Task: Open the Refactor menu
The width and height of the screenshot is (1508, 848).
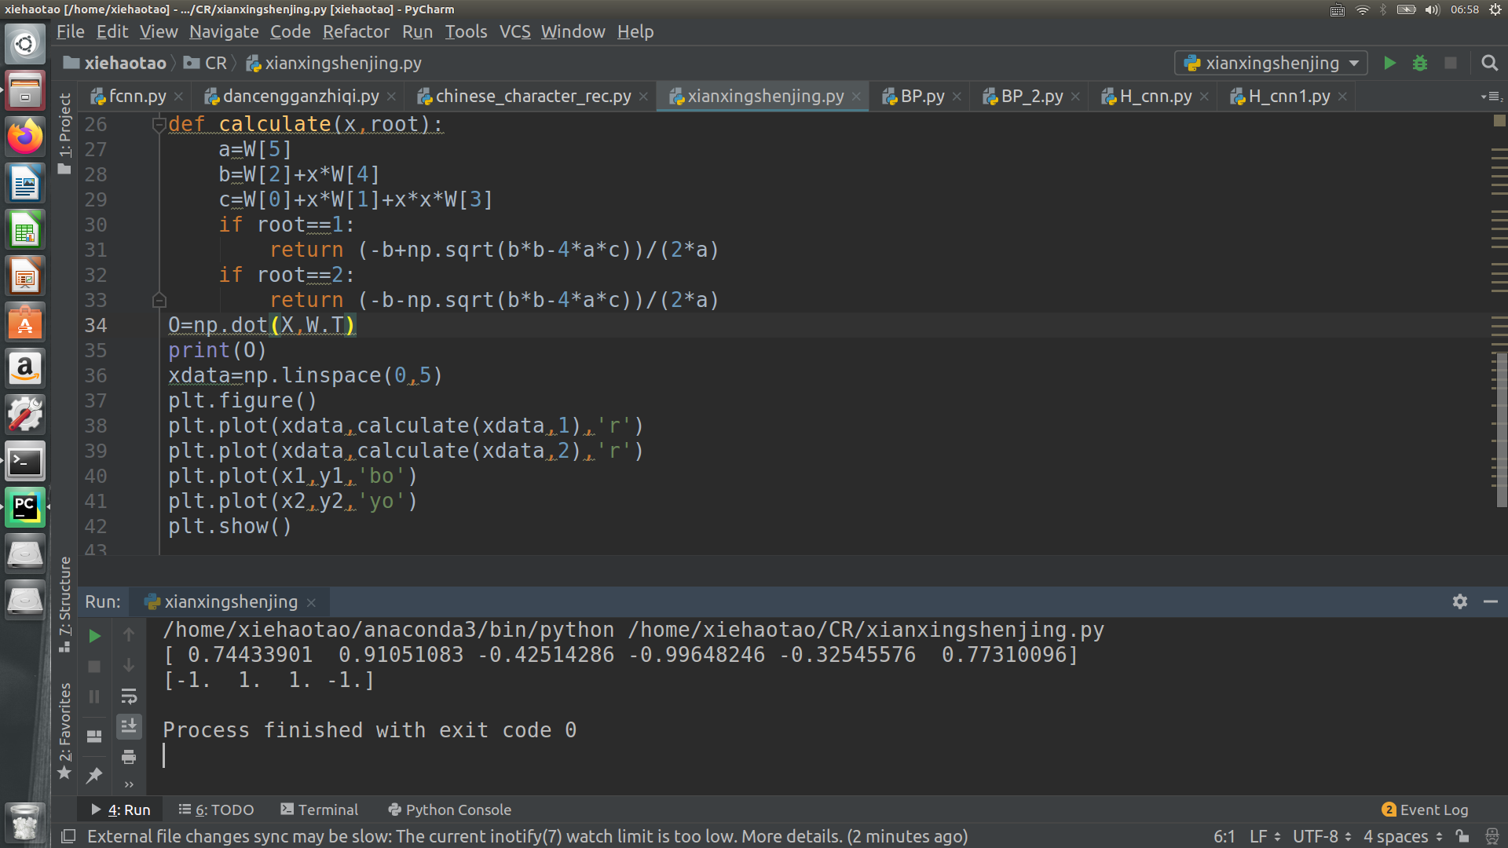Action: (x=356, y=31)
